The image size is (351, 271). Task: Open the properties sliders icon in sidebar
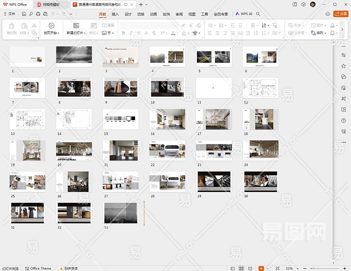pyautogui.click(x=344, y=55)
